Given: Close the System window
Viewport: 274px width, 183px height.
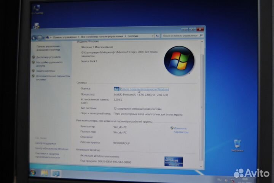Looking at the screenshot, I should [x=200, y=29].
